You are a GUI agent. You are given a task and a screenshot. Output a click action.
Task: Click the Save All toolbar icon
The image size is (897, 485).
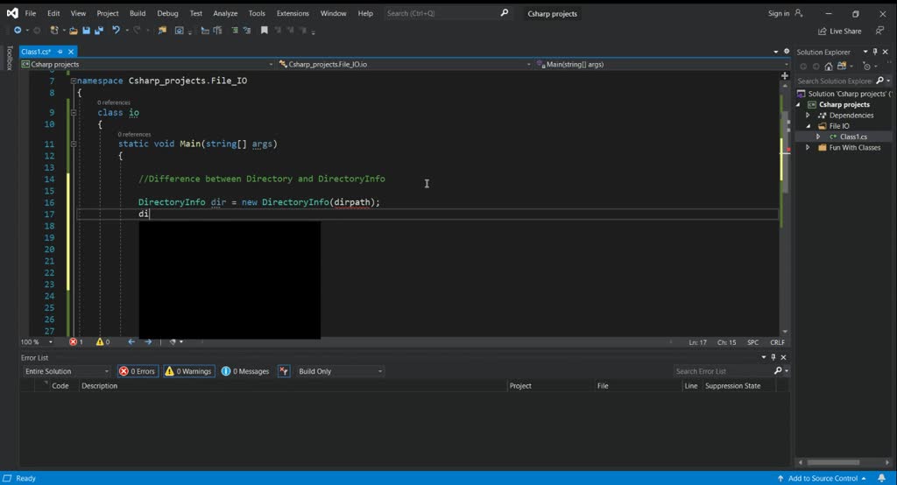[x=97, y=31]
